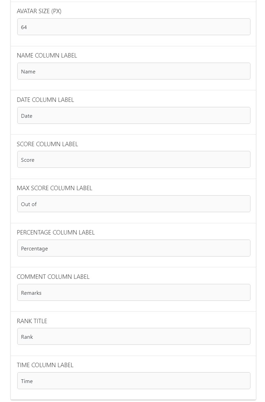This screenshot has height=402, width=265.
Task: Click the 'DATE COLUMN LABEL' heading text
Action: (45, 100)
